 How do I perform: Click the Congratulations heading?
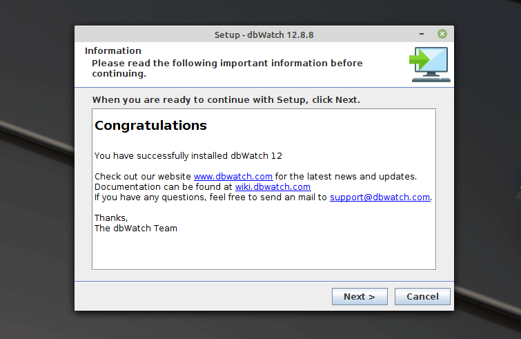(150, 126)
